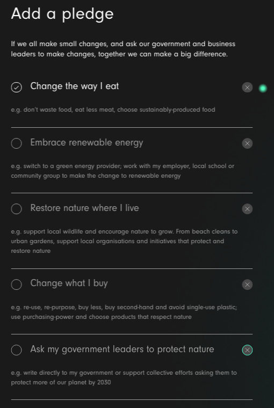The image size is (274, 408).
Task: Click the 'Restore nature where I live' heading
Action: pyautogui.click(x=85, y=208)
